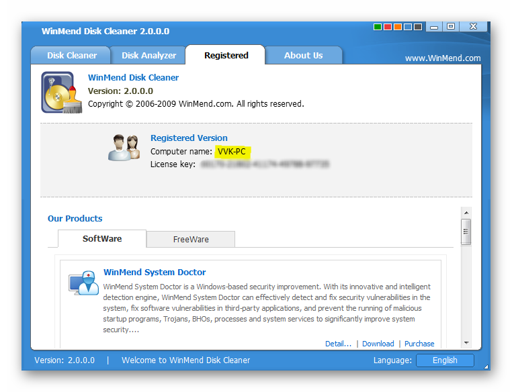Open the English language selector
512x392 pixels.
(x=445, y=360)
